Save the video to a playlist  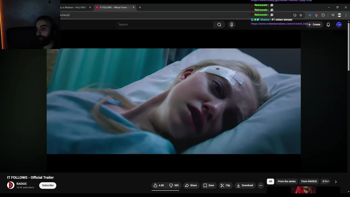[x=209, y=186]
